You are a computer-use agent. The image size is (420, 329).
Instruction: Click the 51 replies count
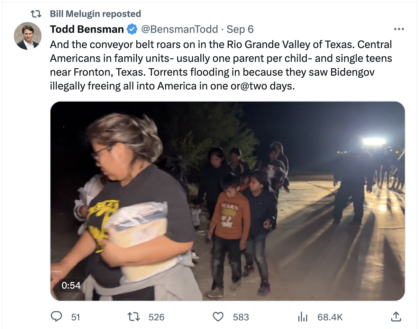pyautogui.click(x=75, y=317)
